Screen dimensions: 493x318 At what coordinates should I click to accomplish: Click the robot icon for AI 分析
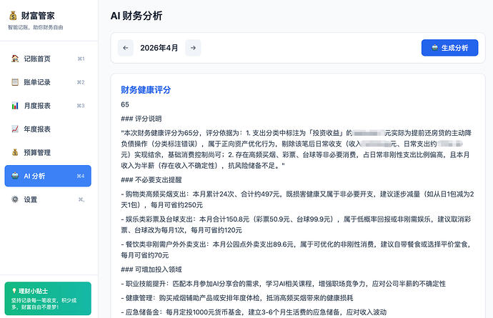click(15, 176)
